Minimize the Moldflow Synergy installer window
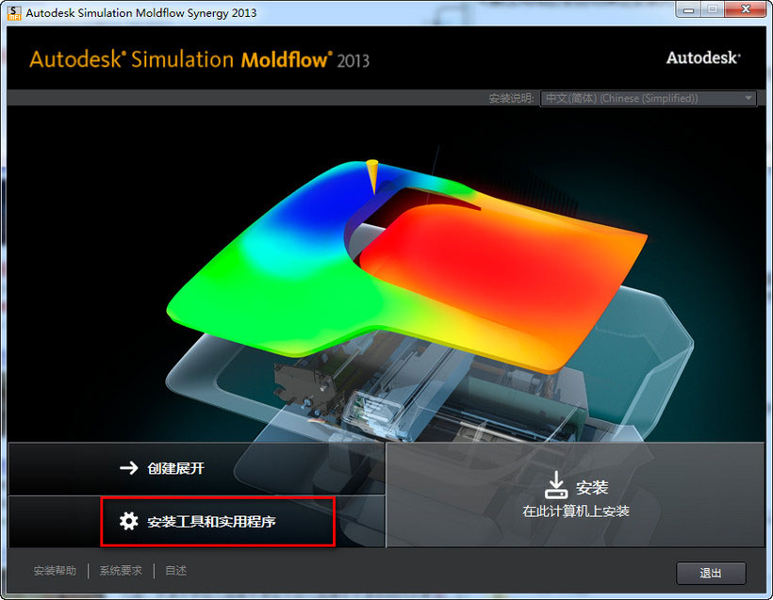773x600 pixels. (x=689, y=9)
